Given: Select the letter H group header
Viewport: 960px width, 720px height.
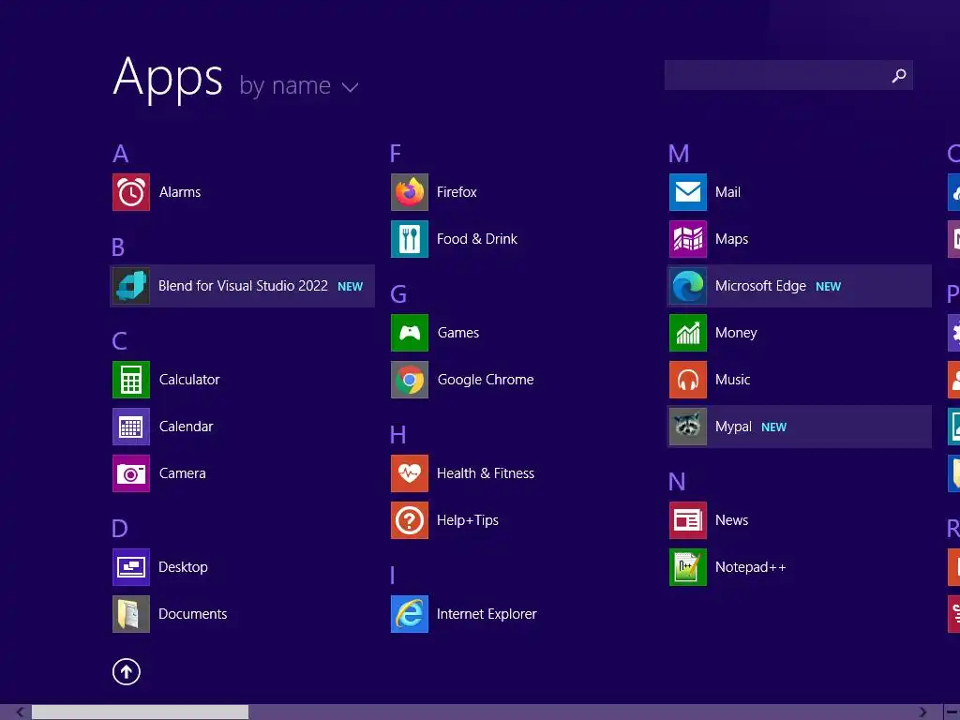Looking at the screenshot, I should pos(397,435).
